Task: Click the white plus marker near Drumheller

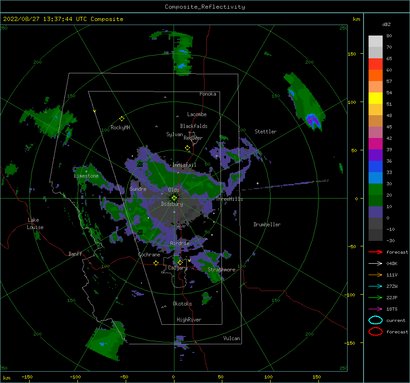Action: pyautogui.click(x=257, y=183)
